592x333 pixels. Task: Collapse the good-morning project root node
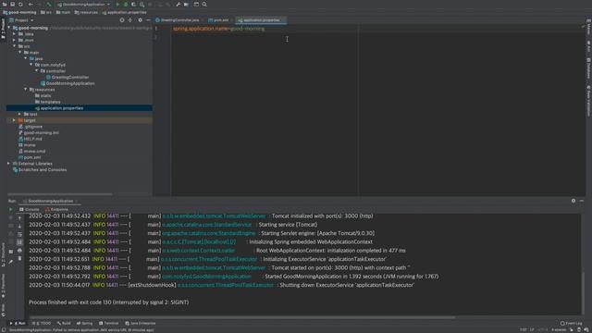tap(8, 28)
